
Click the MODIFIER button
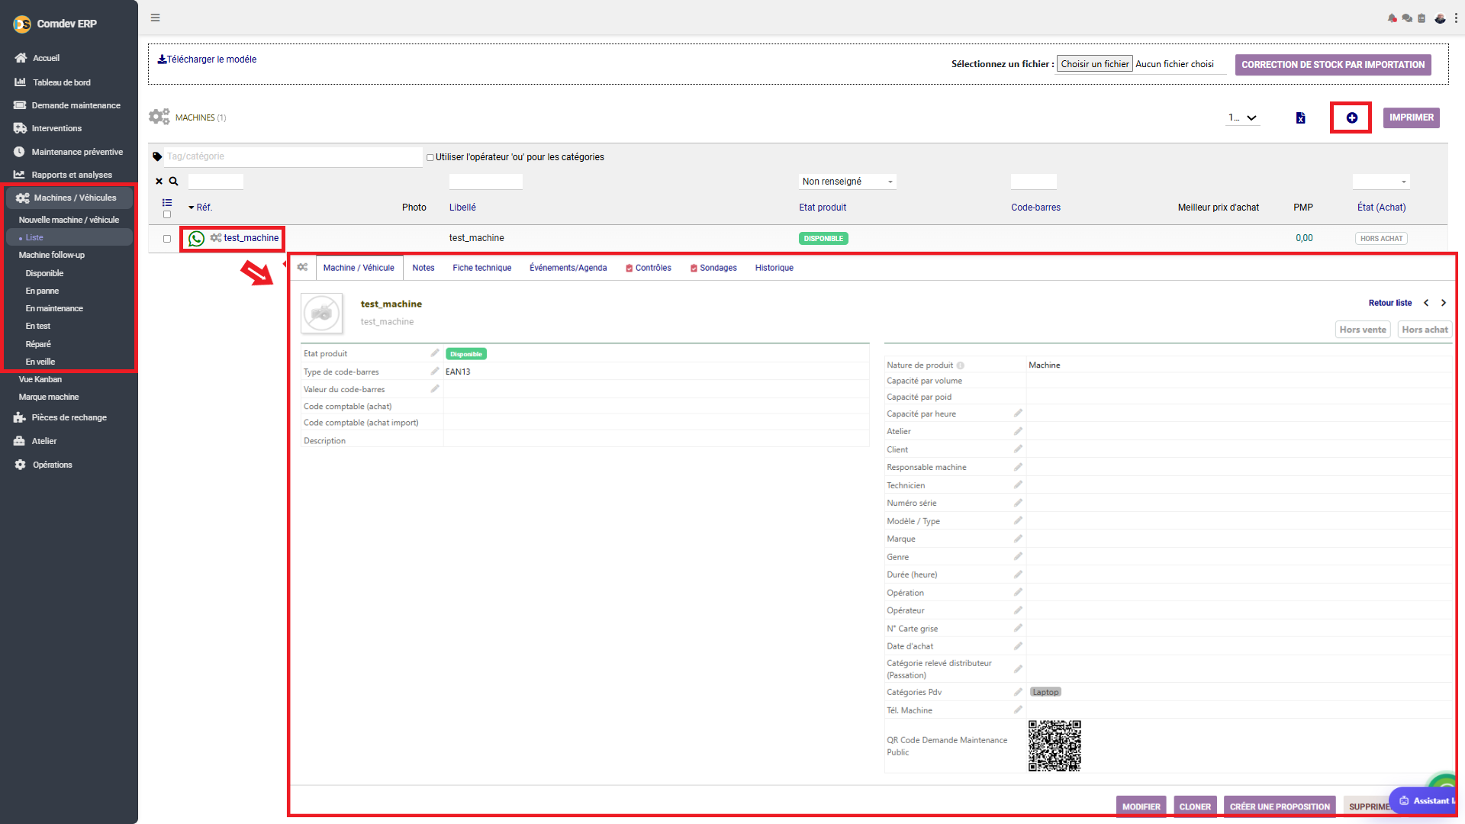point(1141,806)
